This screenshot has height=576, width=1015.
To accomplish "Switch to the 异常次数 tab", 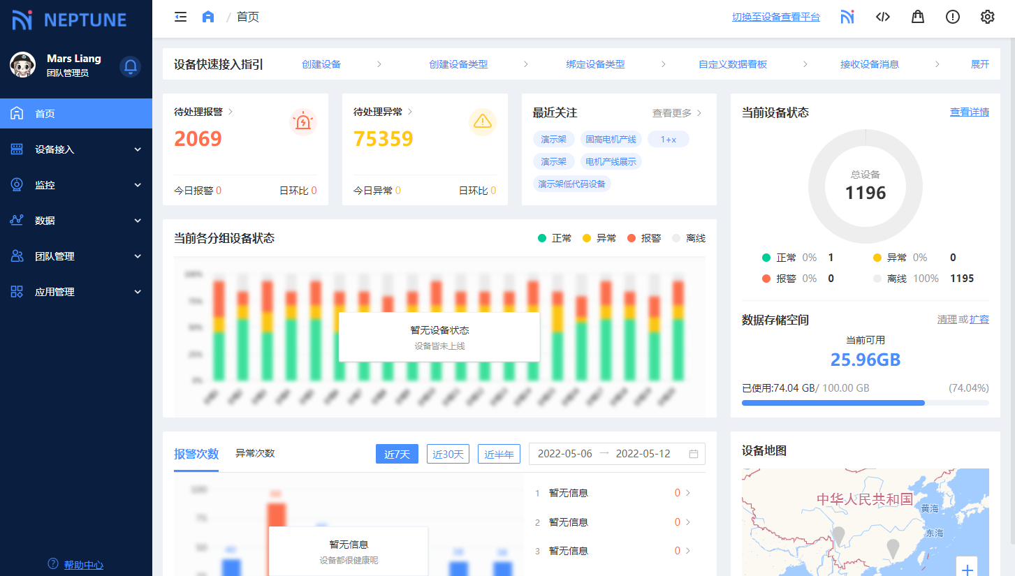I will point(255,453).
